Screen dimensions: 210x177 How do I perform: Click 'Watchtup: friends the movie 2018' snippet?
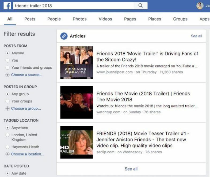(x=147, y=106)
